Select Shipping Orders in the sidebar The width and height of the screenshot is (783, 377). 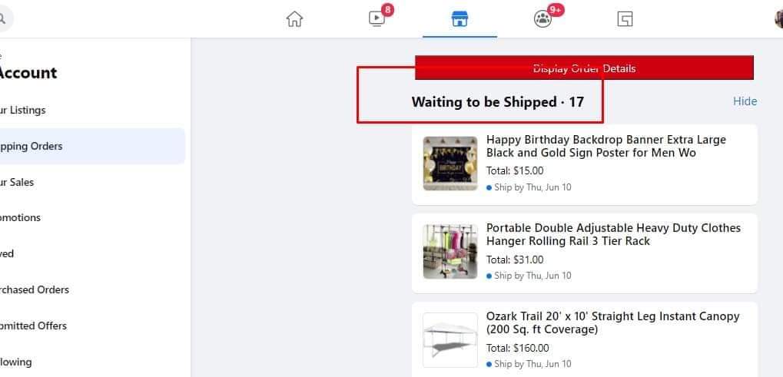tap(32, 146)
